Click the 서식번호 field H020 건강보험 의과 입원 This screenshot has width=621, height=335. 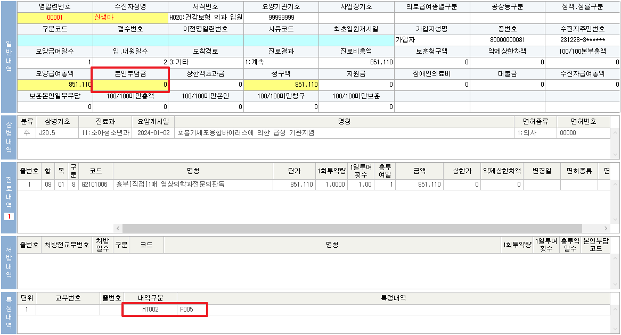click(206, 18)
